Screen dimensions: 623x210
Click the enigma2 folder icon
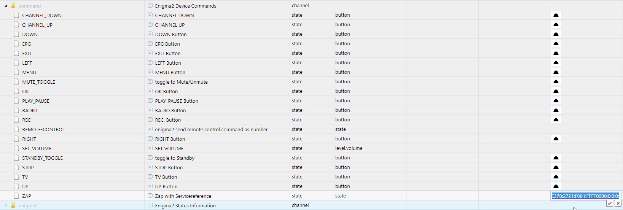tap(13, 205)
